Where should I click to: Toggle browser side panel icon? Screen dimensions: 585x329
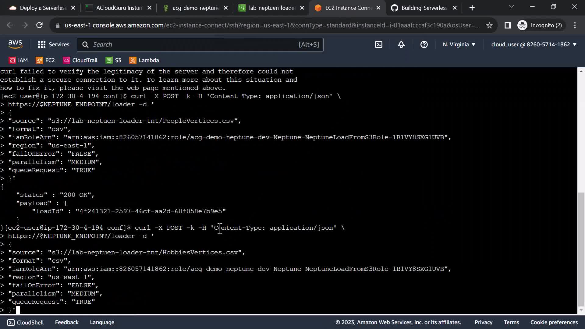(x=508, y=25)
